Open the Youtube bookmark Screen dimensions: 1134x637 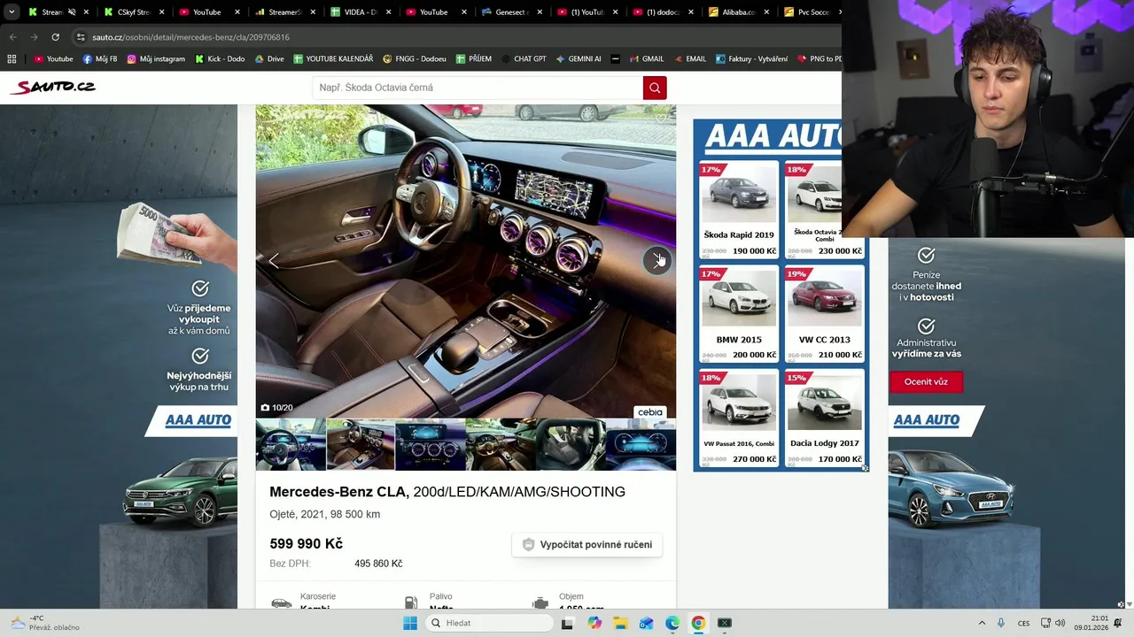coord(53,59)
